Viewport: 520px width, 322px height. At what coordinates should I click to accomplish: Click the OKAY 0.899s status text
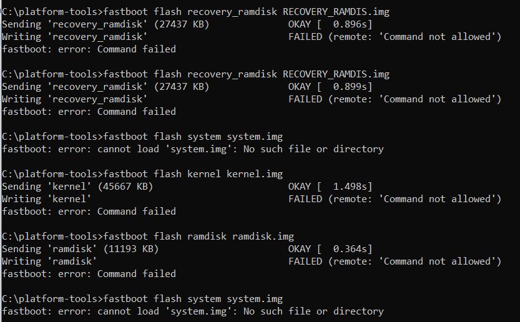click(x=330, y=87)
